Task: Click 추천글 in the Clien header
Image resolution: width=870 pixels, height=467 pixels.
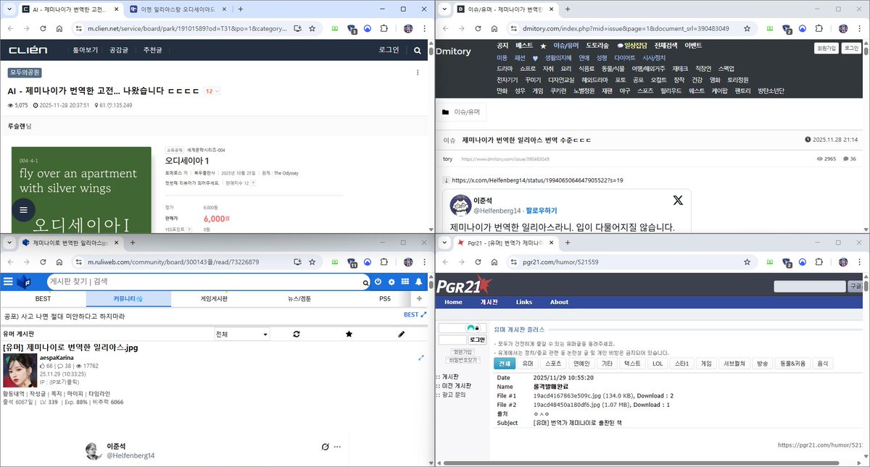Action: 153,50
